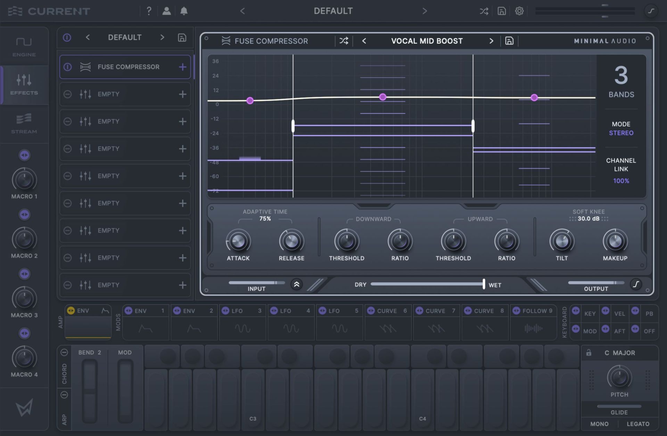The height and width of the screenshot is (436, 667).
Task: Assign the MOD keyboard modulation source icon
Action: (x=576, y=328)
